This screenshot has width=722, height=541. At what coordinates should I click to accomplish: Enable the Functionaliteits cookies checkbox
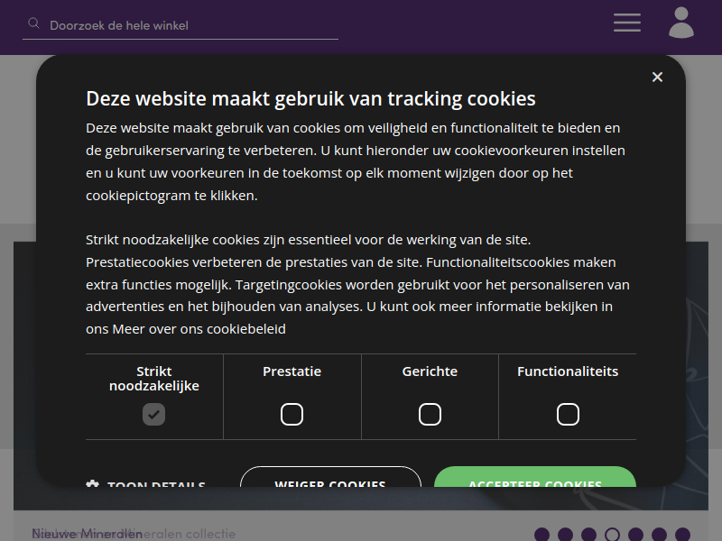pos(568,414)
